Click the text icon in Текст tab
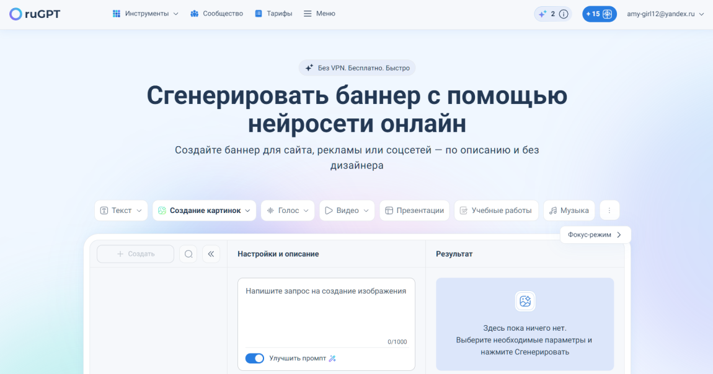Viewport: 713px width, 374px height. coord(104,211)
